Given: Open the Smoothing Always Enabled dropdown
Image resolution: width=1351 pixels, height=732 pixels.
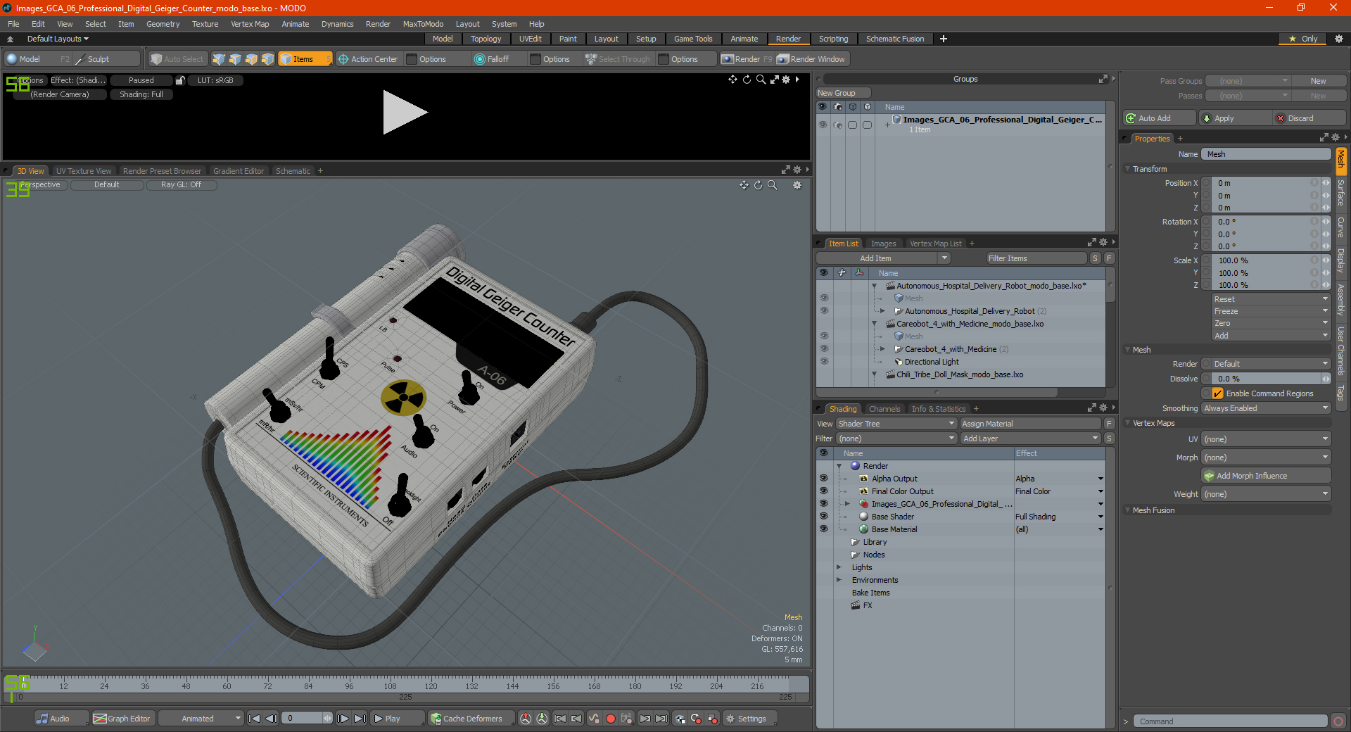Looking at the screenshot, I should point(1266,408).
